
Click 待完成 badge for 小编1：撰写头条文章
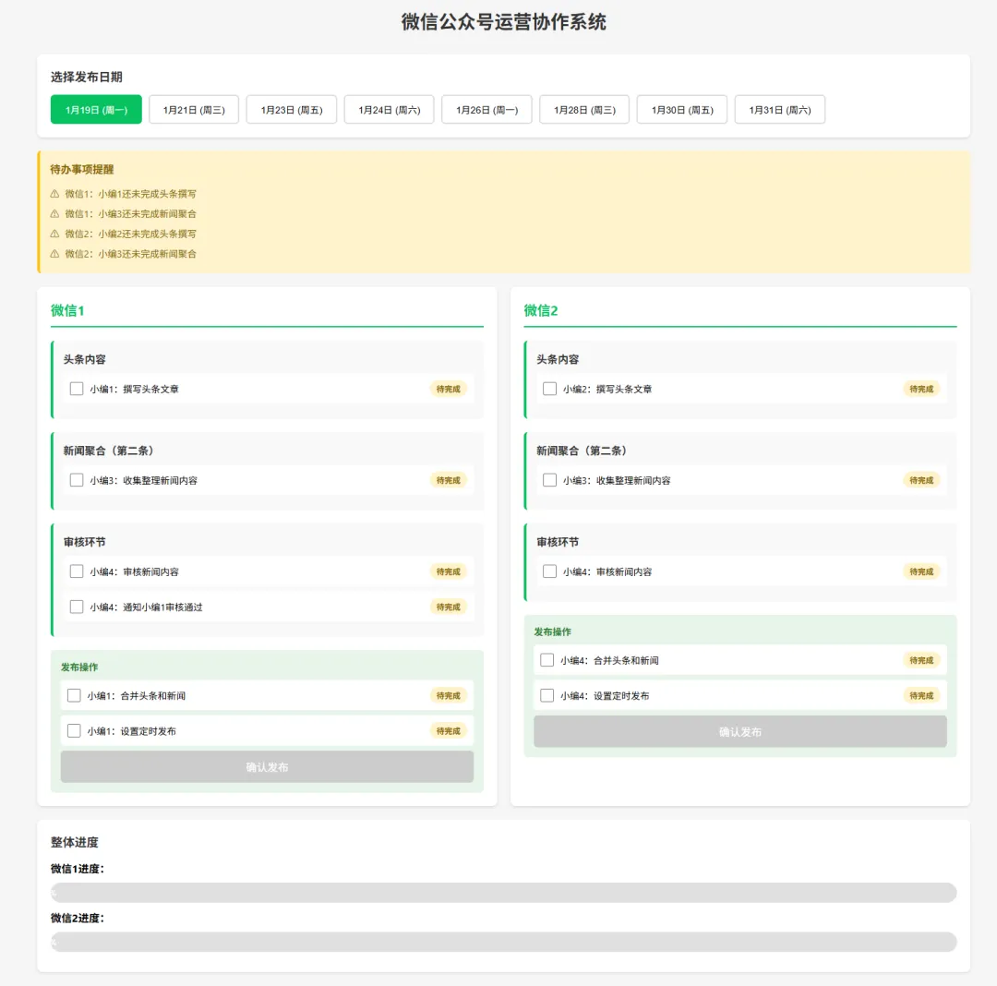(449, 389)
